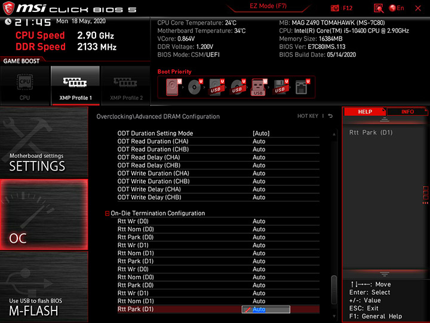Select the USB CD/DVD boot device icon
Screen dimensions: 430x323
(x=238, y=87)
